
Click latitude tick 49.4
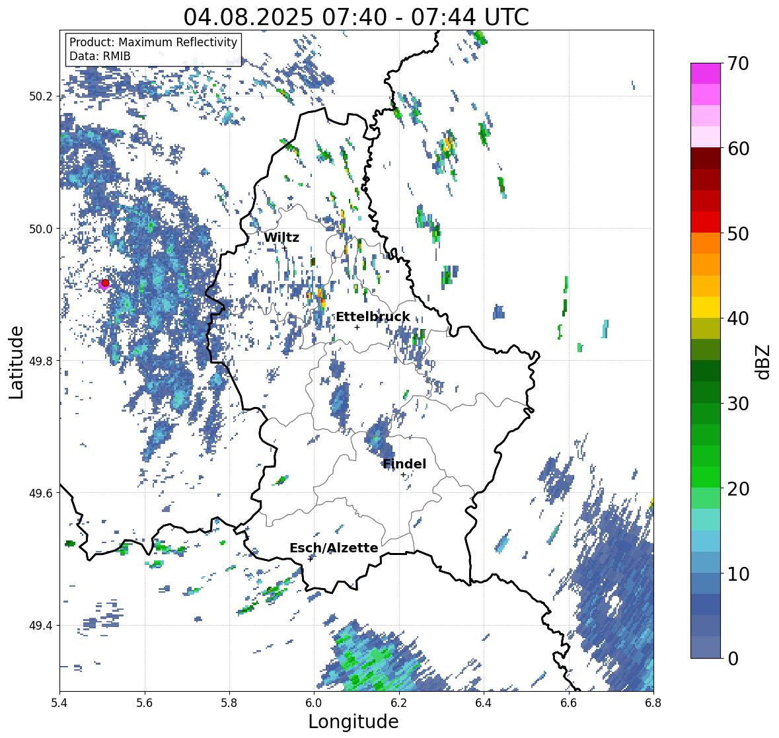click(x=41, y=626)
